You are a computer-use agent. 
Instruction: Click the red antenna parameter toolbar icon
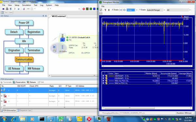coord(24,9)
